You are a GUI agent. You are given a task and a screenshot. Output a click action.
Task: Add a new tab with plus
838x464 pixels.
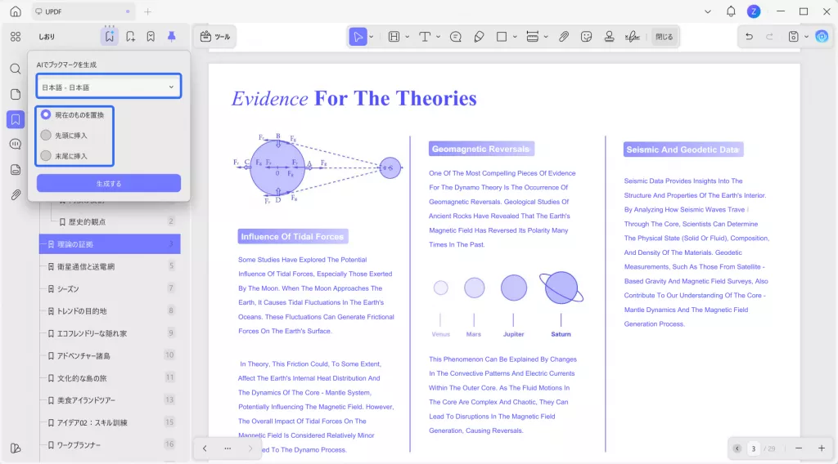pyautogui.click(x=147, y=11)
